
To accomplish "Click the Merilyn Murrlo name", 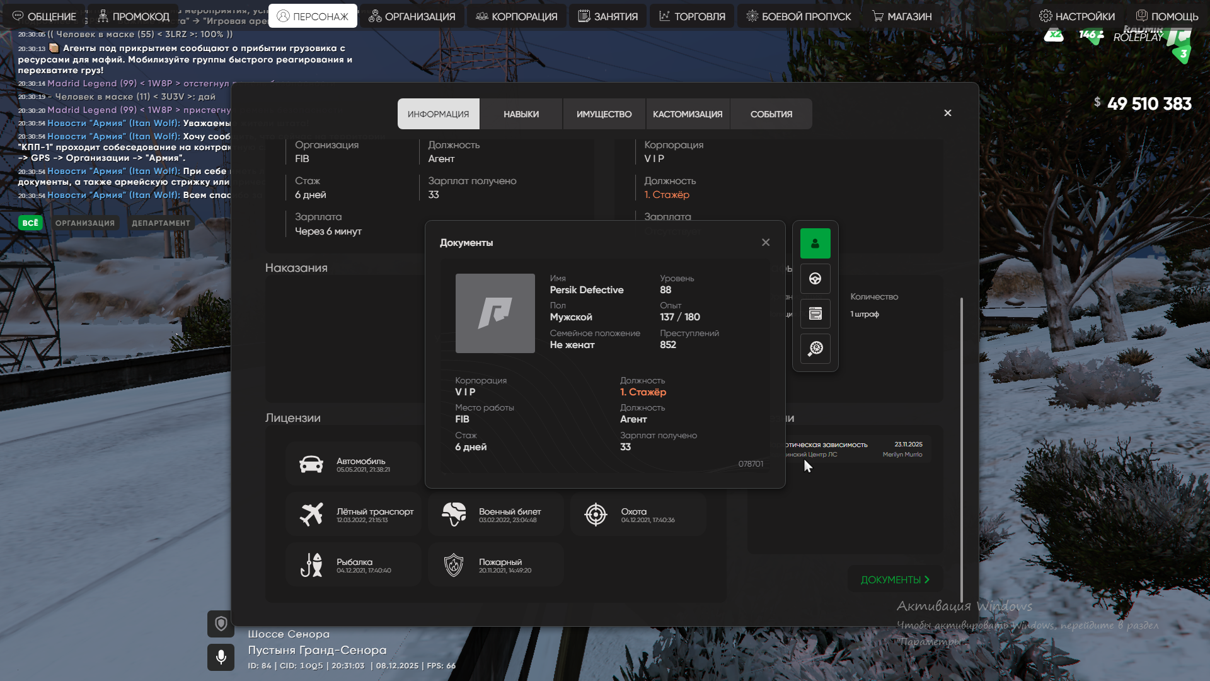I will (x=902, y=455).
